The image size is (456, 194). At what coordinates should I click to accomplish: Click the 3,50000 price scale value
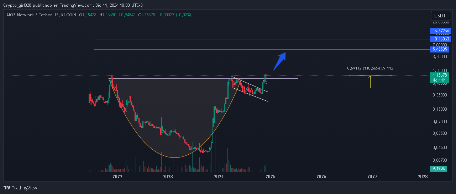click(440, 57)
